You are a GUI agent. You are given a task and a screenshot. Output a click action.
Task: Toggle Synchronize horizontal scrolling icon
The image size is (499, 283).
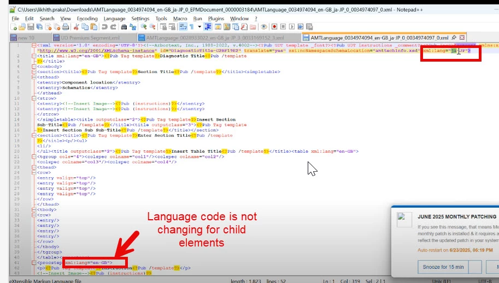(172, 27)
